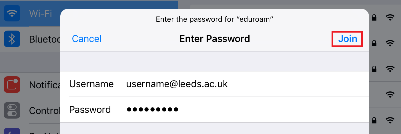Select the Bluetooth label in settings sidebar
The width and height of the screenshot is (401, 134).
point(45,39)
